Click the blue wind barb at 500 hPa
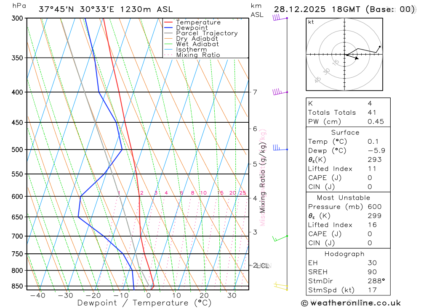421x308 pixels. tap(280, 148)
